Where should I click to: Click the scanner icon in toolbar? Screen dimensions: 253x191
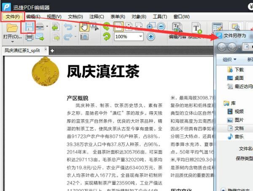[x=40, y=27]
